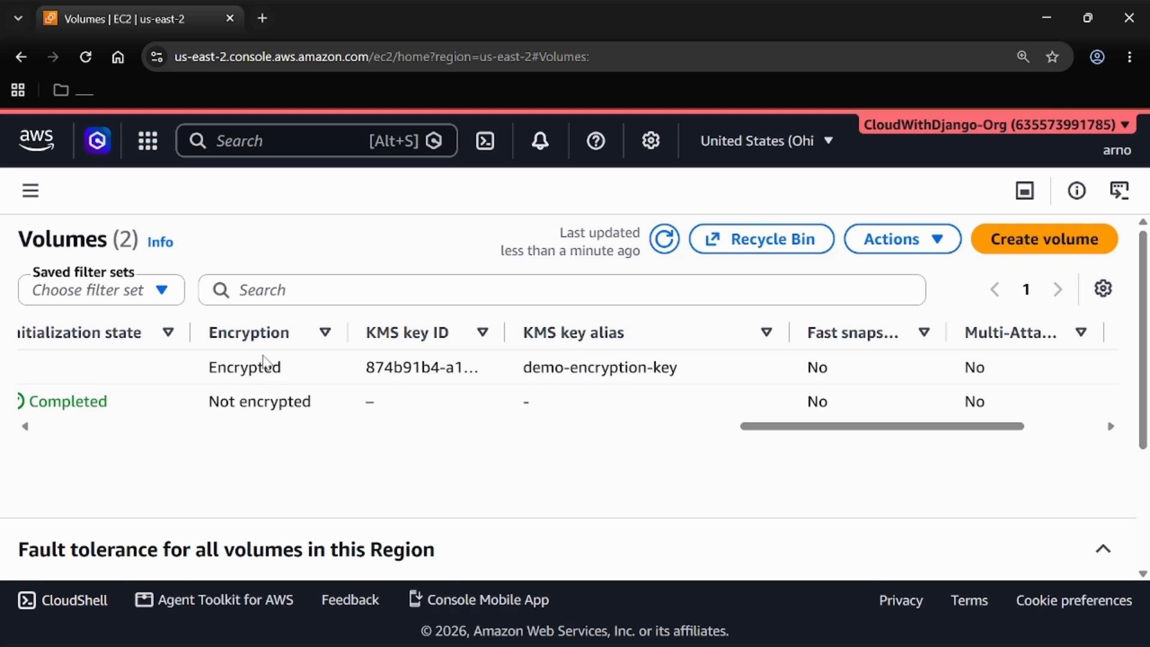Image resolution: width=1150 pixels, height=647 pixels.
Task: Click the split panel view icon
Action: pyautogui.click(x=1025, y=191)
